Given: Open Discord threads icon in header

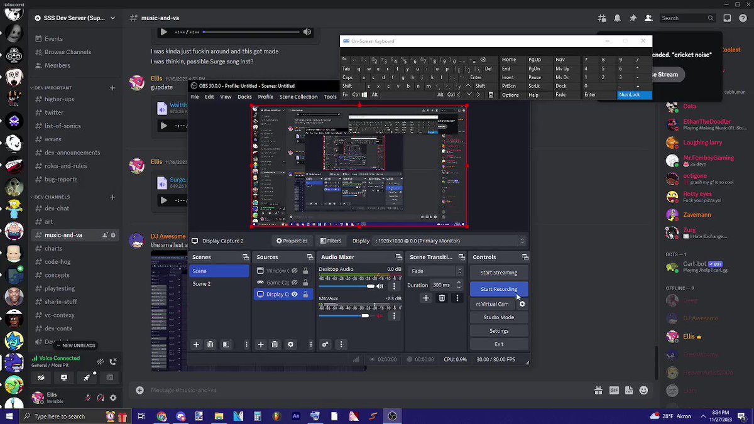Looking at the screenshot, I should pos(603,18).
